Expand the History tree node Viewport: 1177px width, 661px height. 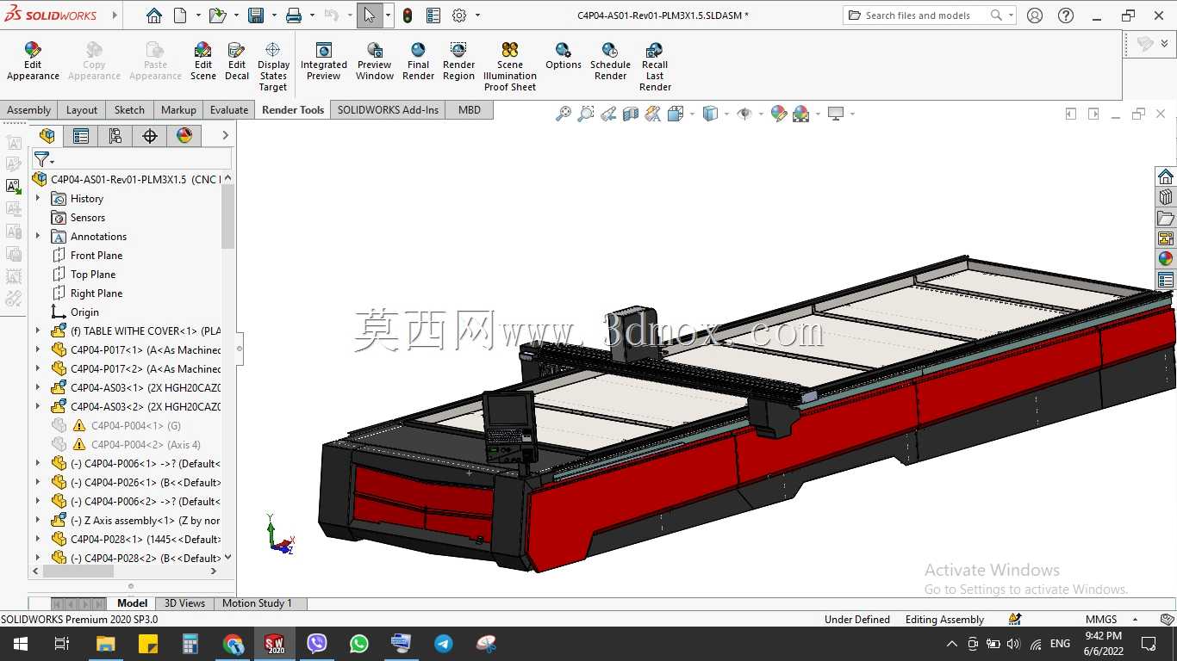point(38,199)
